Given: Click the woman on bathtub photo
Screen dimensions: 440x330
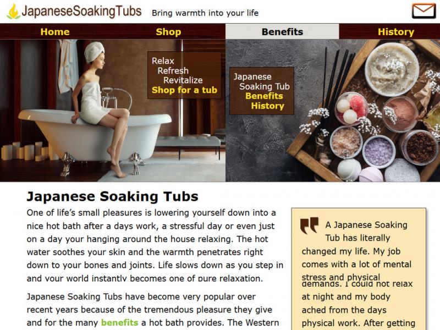Looking at the screenshot, I should pyautogui.click(x=113, y=111).
